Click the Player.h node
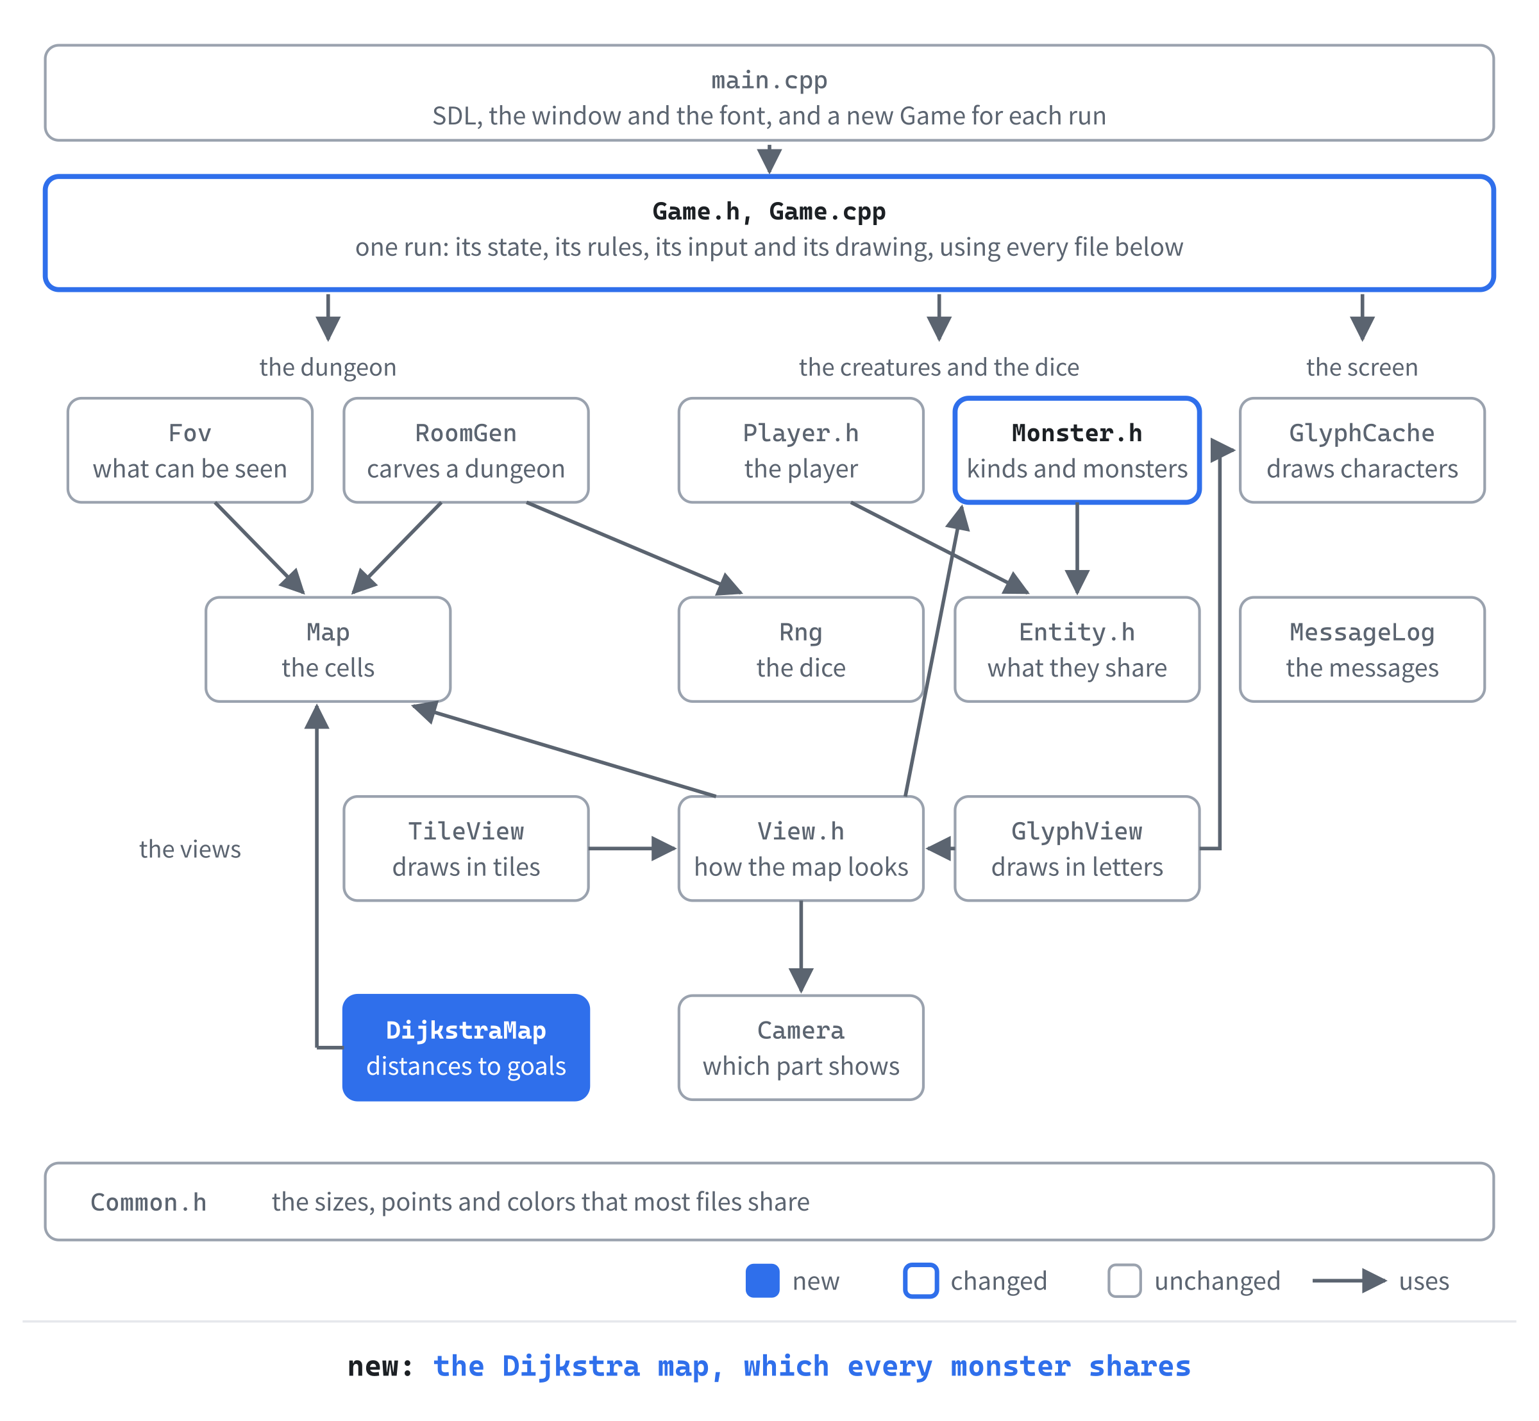Image resolution: width=1539 pixels, height=1421 pixels. (x=801, y=451)
